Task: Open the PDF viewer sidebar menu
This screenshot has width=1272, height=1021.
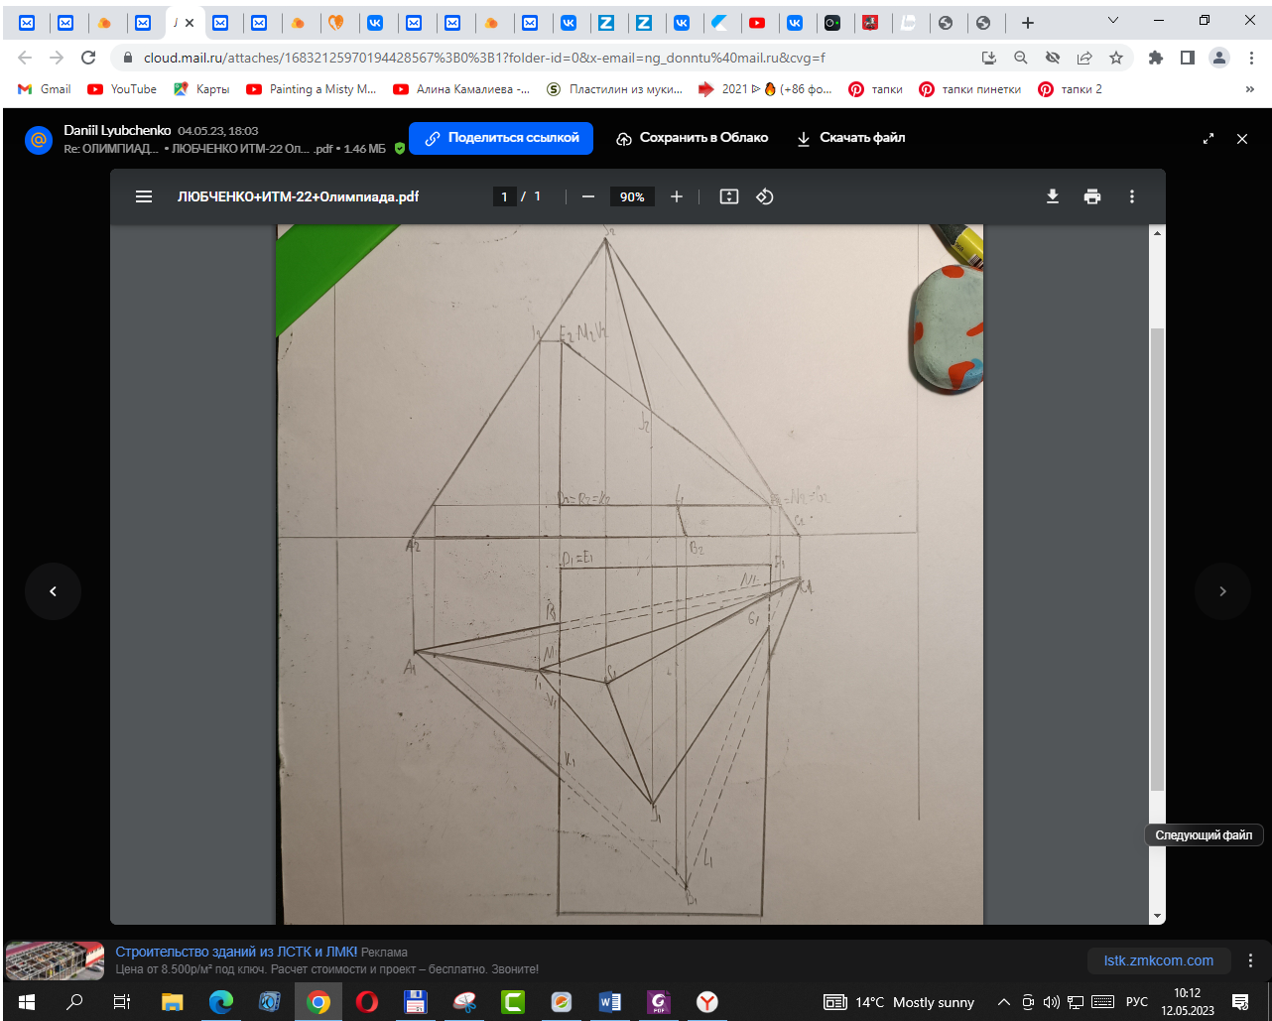Action: (x=144, y=196)
